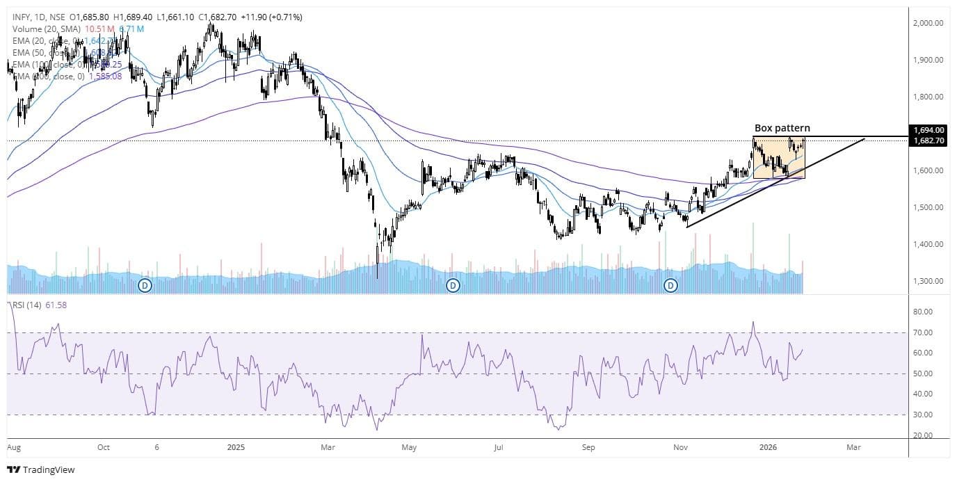
Task: Click the Oct label on time axis
Action: click(x=103, y=448)
